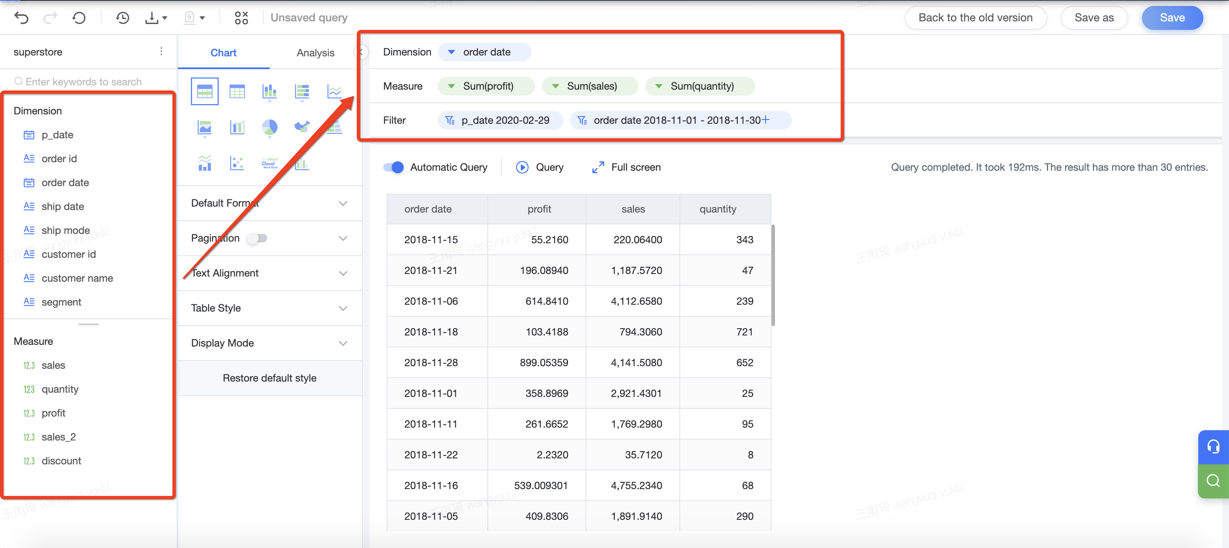
Task: Click the keyword search input field
Action: tap(88, 82)
